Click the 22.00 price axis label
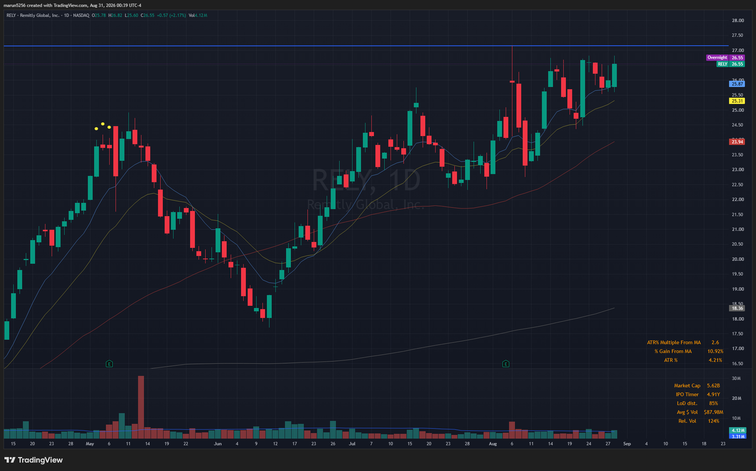 738,199
